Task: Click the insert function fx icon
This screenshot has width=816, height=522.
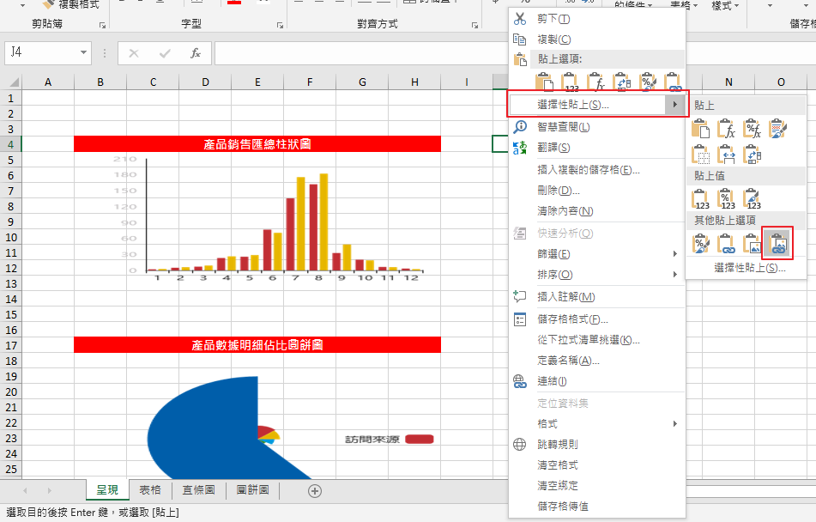Action: 196,53
